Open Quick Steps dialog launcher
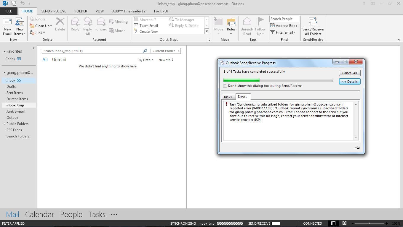The width and height of the screenshot is (403, 227). pyautogui.click(x=209, y=40)
